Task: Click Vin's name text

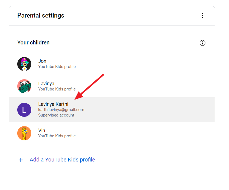Action: 42,130
